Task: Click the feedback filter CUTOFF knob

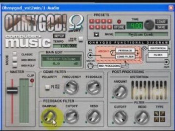Action: (71, 116)
